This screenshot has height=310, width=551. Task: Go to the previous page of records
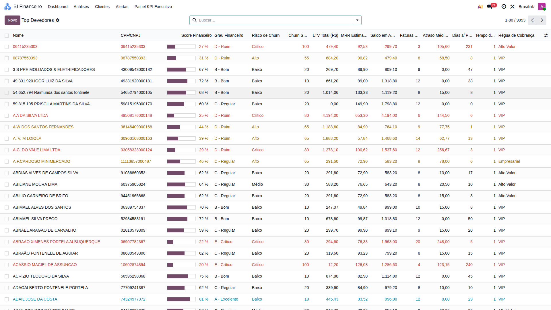532,20
